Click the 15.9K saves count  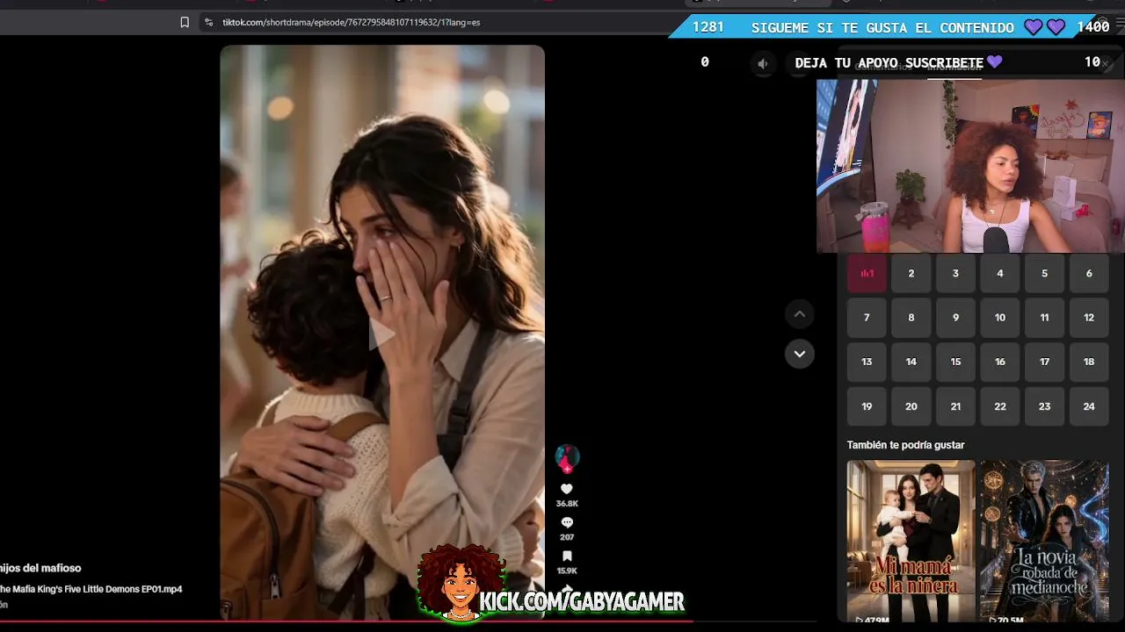pyautogui.click(x=567, y=571)
